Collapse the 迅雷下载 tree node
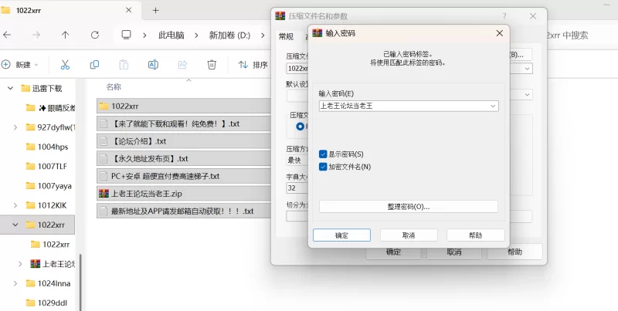This screenshot has height=311, width=618. click(11, 89)
